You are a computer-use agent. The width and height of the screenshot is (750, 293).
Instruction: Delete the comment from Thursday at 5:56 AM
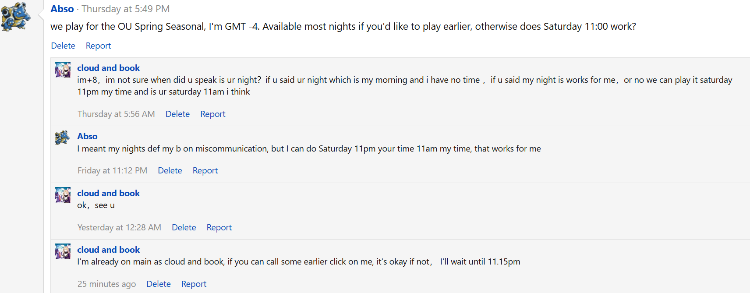click(177, 114)
